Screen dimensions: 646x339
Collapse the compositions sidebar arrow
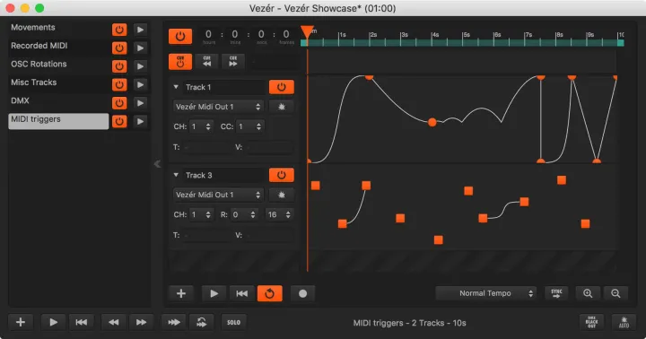157,164
